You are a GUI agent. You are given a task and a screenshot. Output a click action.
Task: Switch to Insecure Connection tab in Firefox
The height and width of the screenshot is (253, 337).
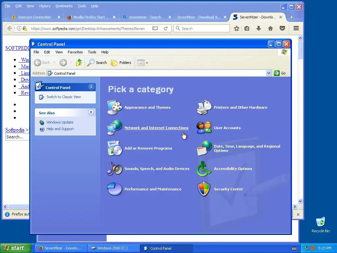point(34,17)
